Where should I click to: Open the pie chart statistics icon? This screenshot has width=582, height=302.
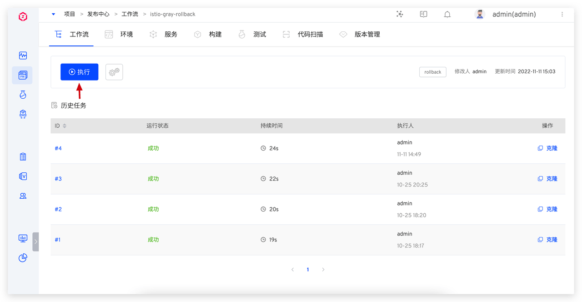tap(23, 258)
